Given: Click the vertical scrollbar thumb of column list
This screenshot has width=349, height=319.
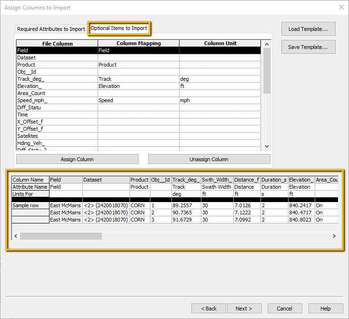Looking at the screenshot, I should 267,71.
